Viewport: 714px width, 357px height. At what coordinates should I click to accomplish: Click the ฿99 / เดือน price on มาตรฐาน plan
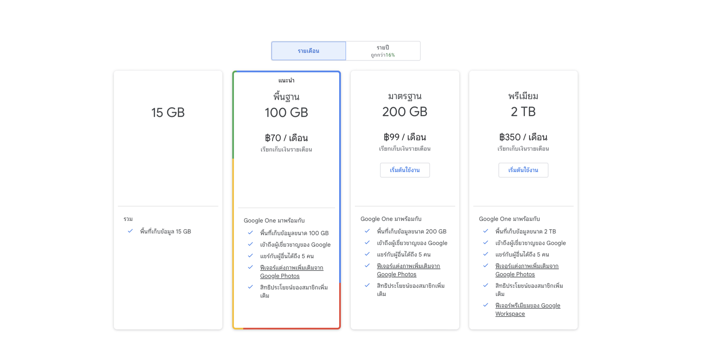coord(404,137)
